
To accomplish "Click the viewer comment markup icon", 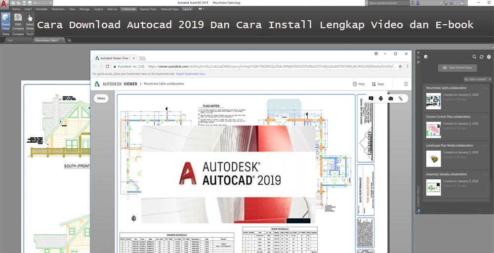I will pos(371,98).
